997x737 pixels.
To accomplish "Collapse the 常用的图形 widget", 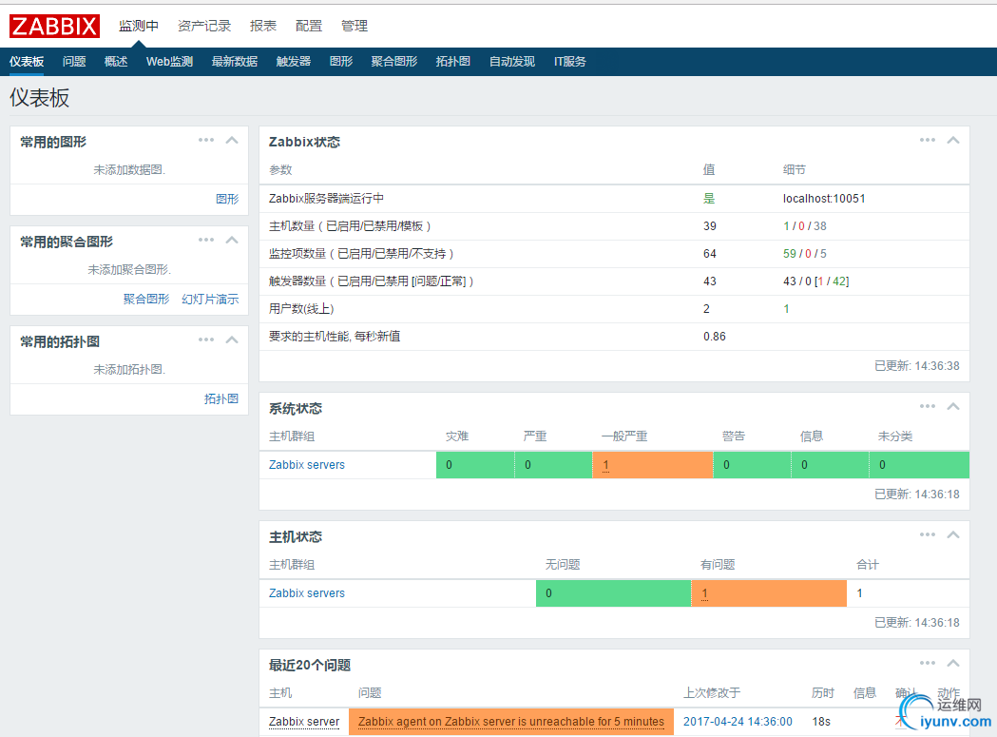I will coord(232,140).
